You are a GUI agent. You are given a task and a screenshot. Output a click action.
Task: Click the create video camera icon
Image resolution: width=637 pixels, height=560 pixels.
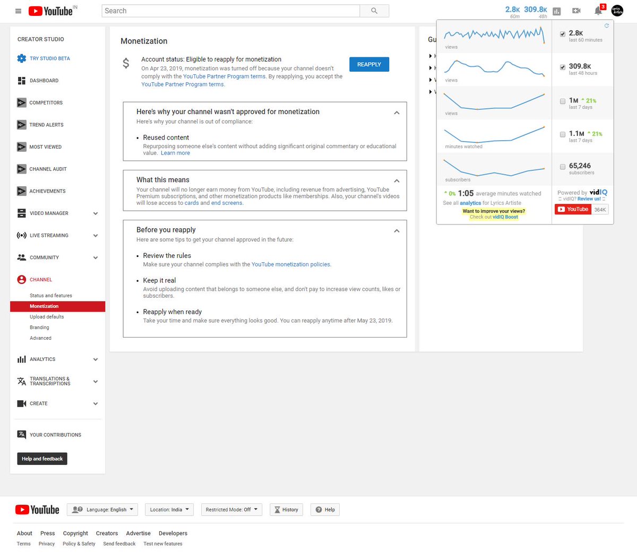point(576,11)
